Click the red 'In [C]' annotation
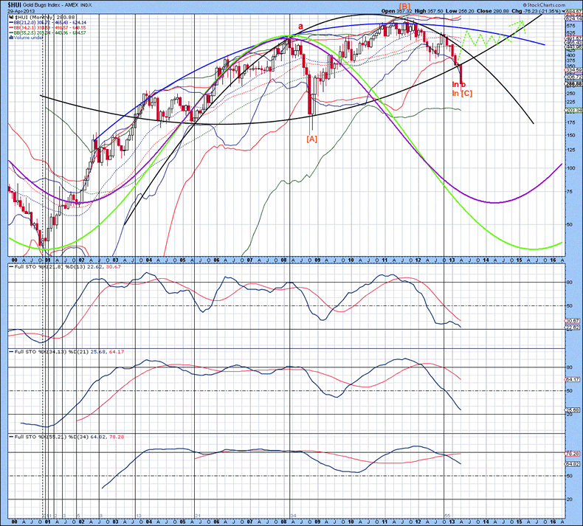Screen dimensions: 583x526 (462, 94)
